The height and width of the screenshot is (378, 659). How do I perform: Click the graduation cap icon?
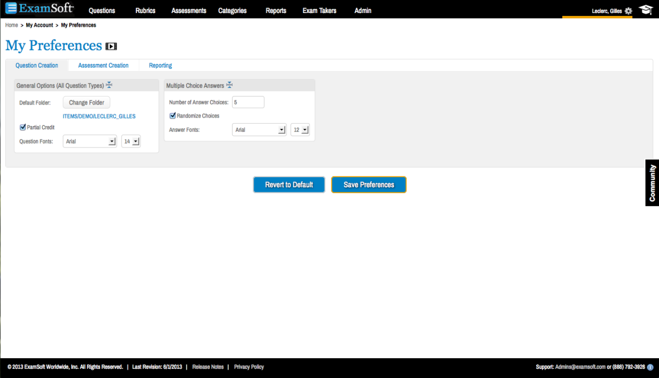[x=645, y=10]
